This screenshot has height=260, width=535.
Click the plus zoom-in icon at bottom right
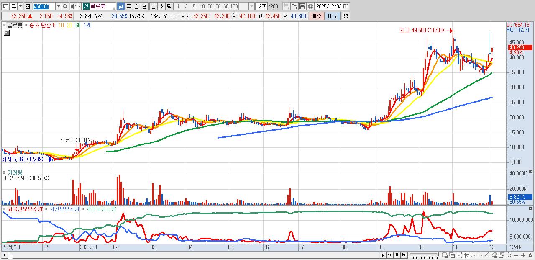(x=523, y=255)
